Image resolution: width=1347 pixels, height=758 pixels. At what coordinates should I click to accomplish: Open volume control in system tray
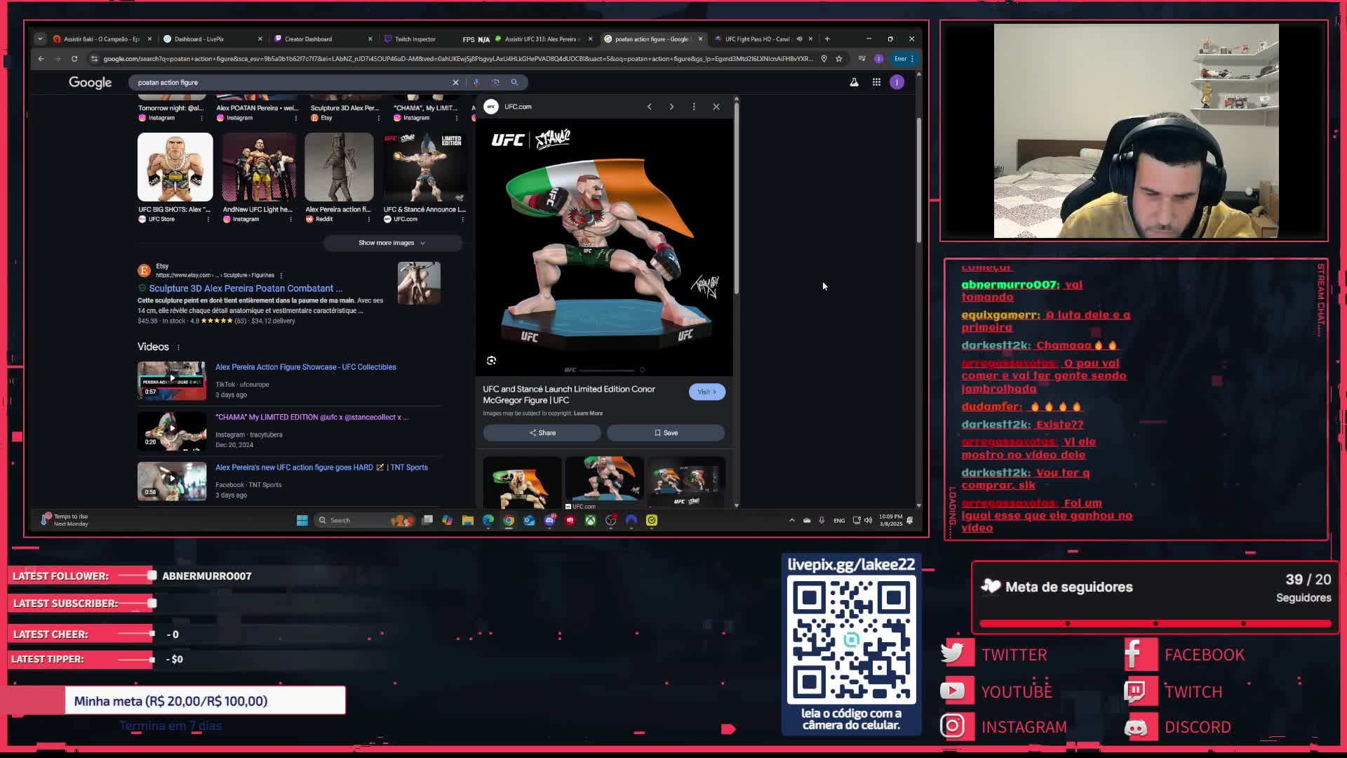point(869,520)
